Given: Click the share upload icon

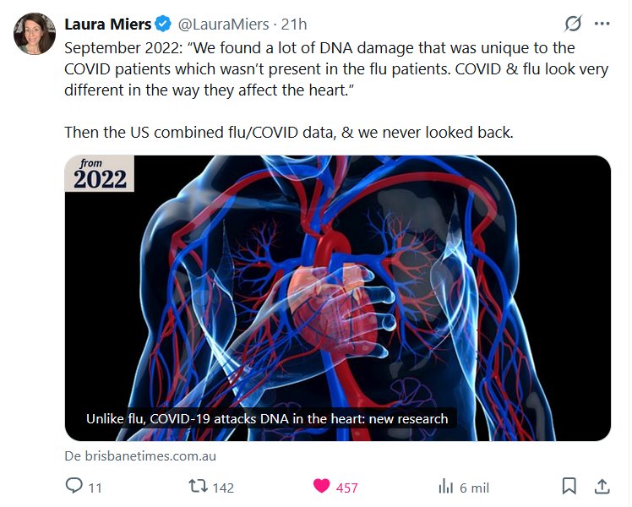Looking at the screenshot, I should (x=602, y=486).
